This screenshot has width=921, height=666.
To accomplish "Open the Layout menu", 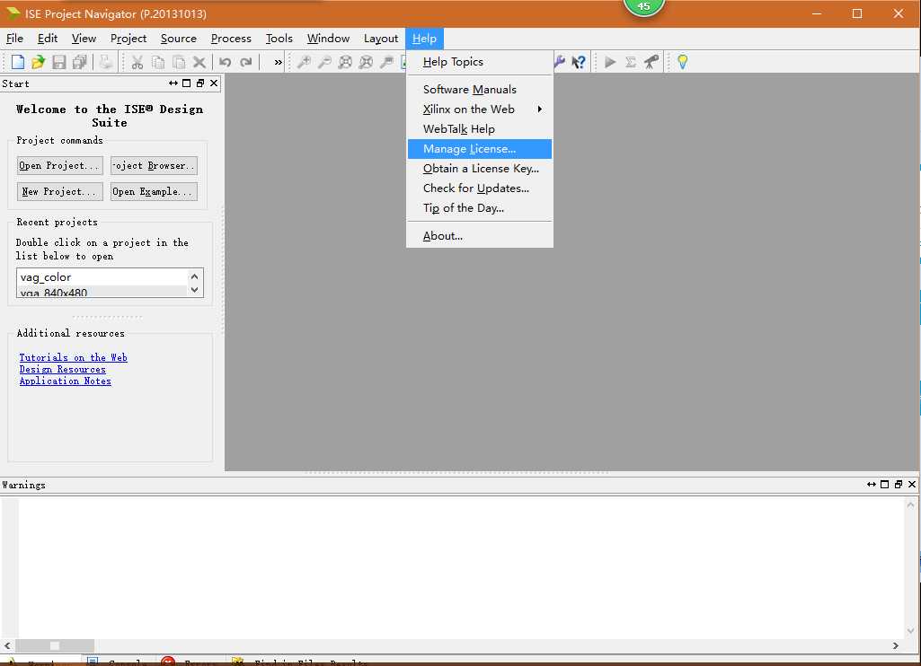I will 381,38.
